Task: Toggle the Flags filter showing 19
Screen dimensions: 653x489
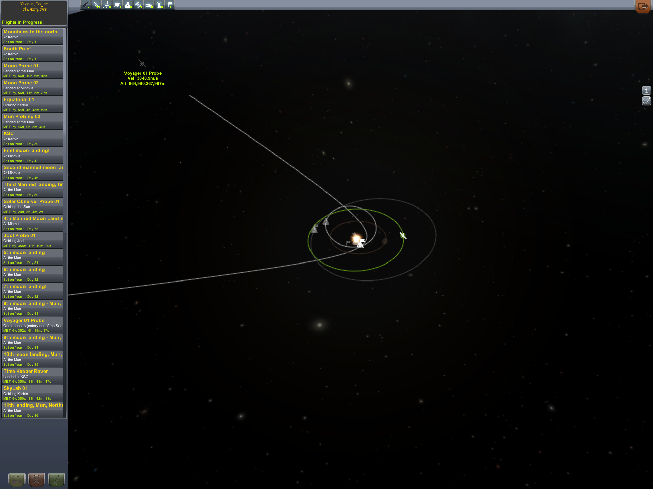Action: (x=170, y=5)
